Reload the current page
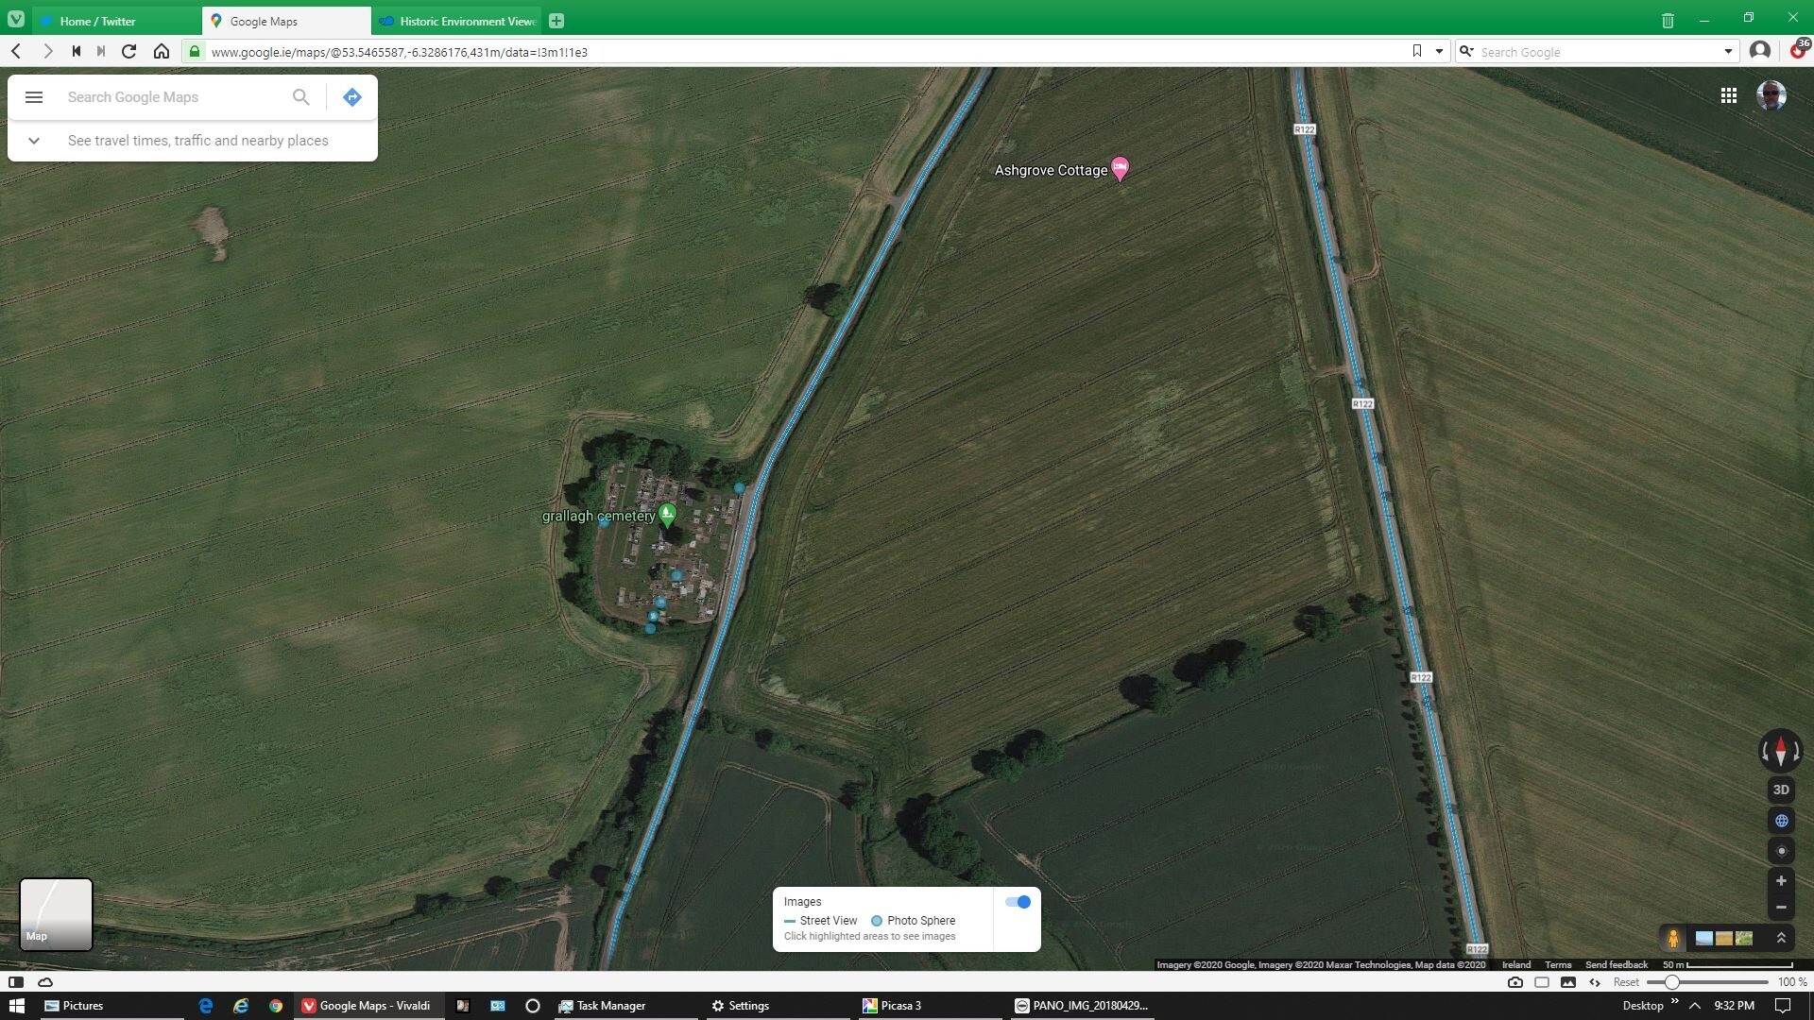This screenshot has width=1814, height=1020. tap(129, 51)
